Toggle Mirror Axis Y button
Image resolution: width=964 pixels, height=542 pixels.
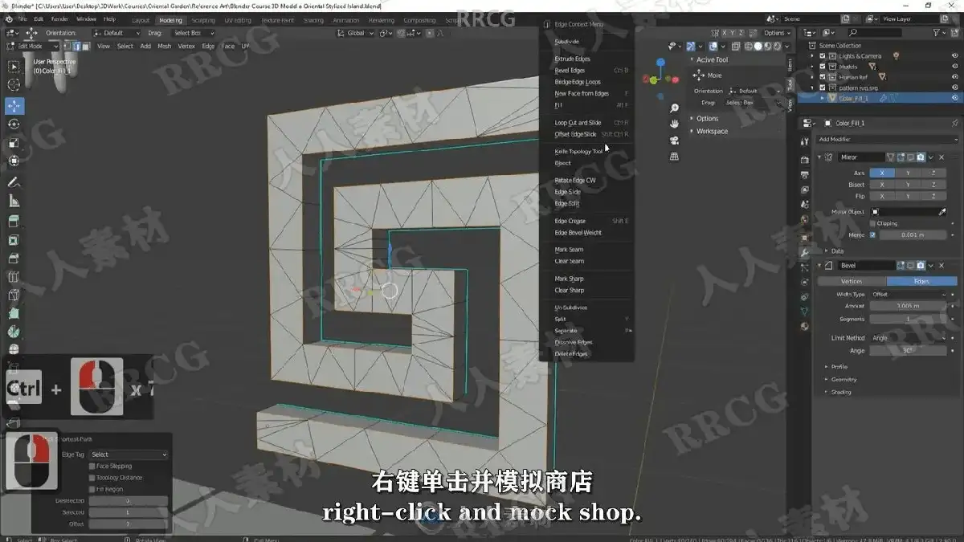tap(908, 173)
